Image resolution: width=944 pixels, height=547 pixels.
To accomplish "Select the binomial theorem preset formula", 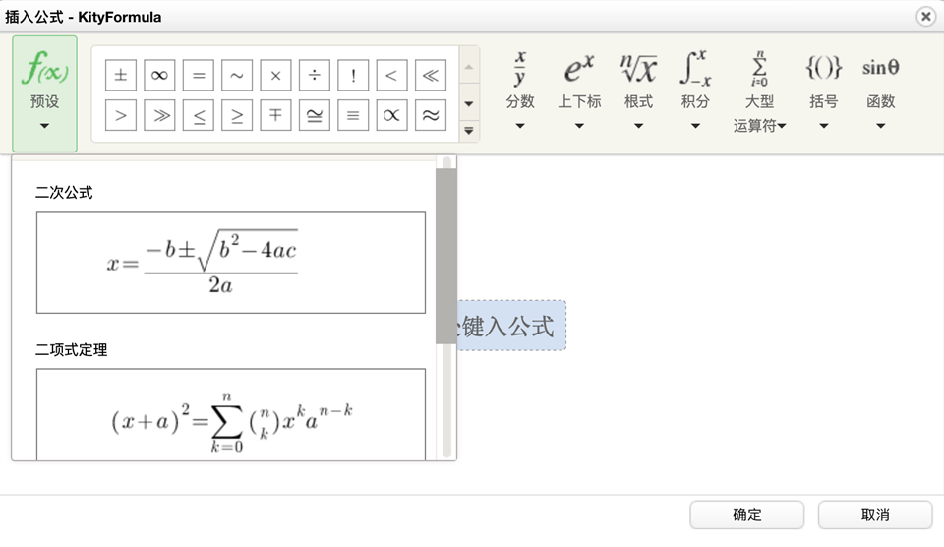I will 231,415.
